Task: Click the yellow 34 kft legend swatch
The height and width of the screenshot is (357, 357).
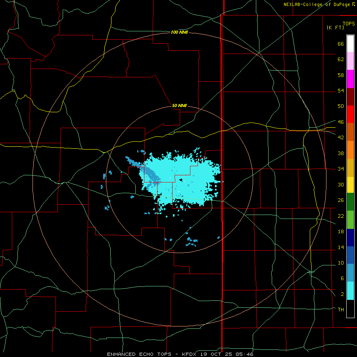Action: pos(350,185)
